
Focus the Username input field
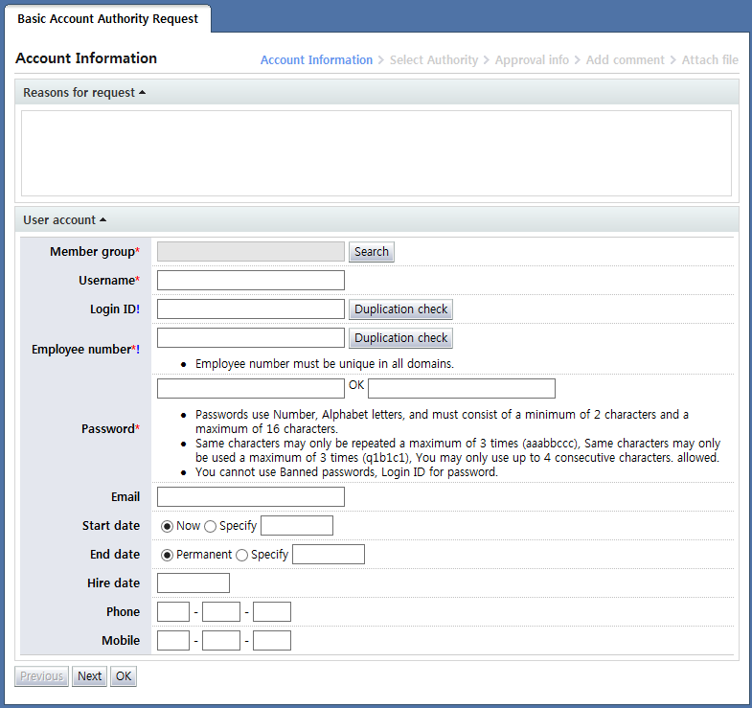pos(250,281)
